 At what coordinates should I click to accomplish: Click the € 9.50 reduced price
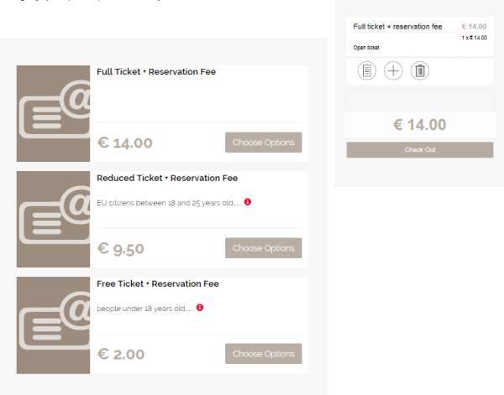pyautogui.click(x=120, y=248)
